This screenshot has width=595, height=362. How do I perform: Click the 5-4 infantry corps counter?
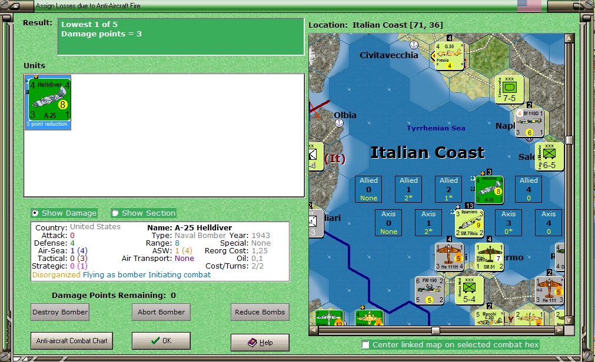tap(470, 290)
